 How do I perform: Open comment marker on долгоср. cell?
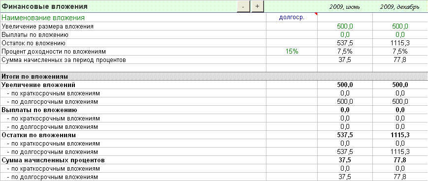pyautogui.click(x=316, y=14)
